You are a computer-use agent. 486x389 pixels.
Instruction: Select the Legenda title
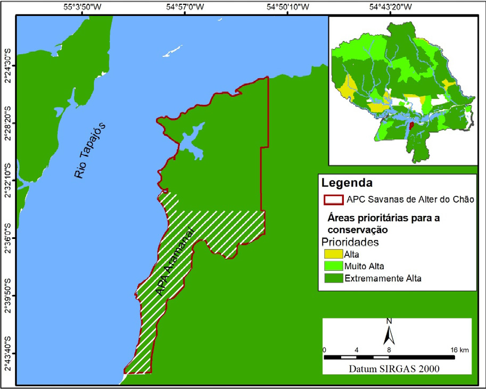(x=347, y=184)
